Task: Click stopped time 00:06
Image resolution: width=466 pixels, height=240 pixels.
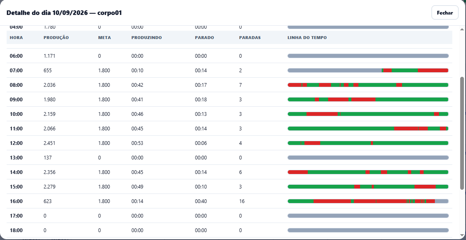Action: pyautogui.click(x=201, y=143)
